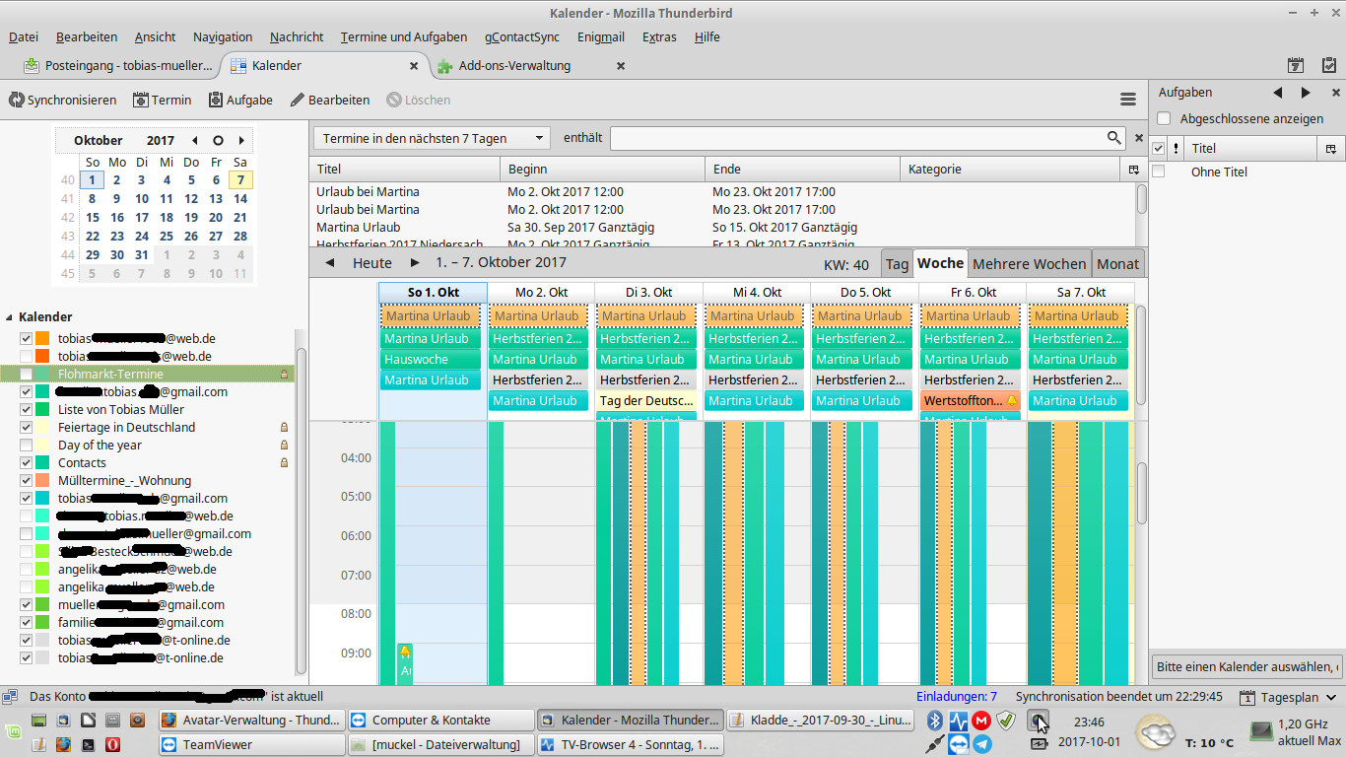The image size is (1346, 757).
Task: Go to next week arrow
Action: (x=415, y=263)
